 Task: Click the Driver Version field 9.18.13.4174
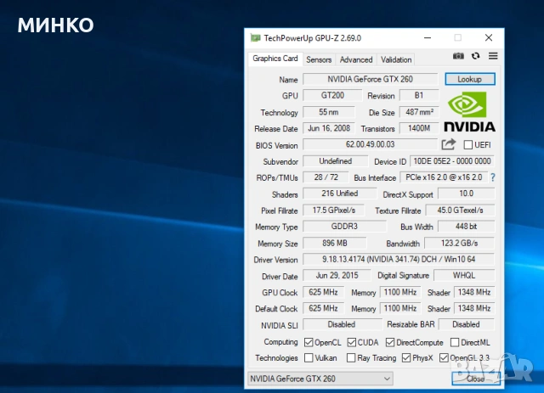click(x=399, y=259)
